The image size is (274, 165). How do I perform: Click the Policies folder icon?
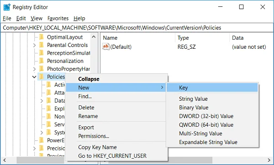coord(42,77)
